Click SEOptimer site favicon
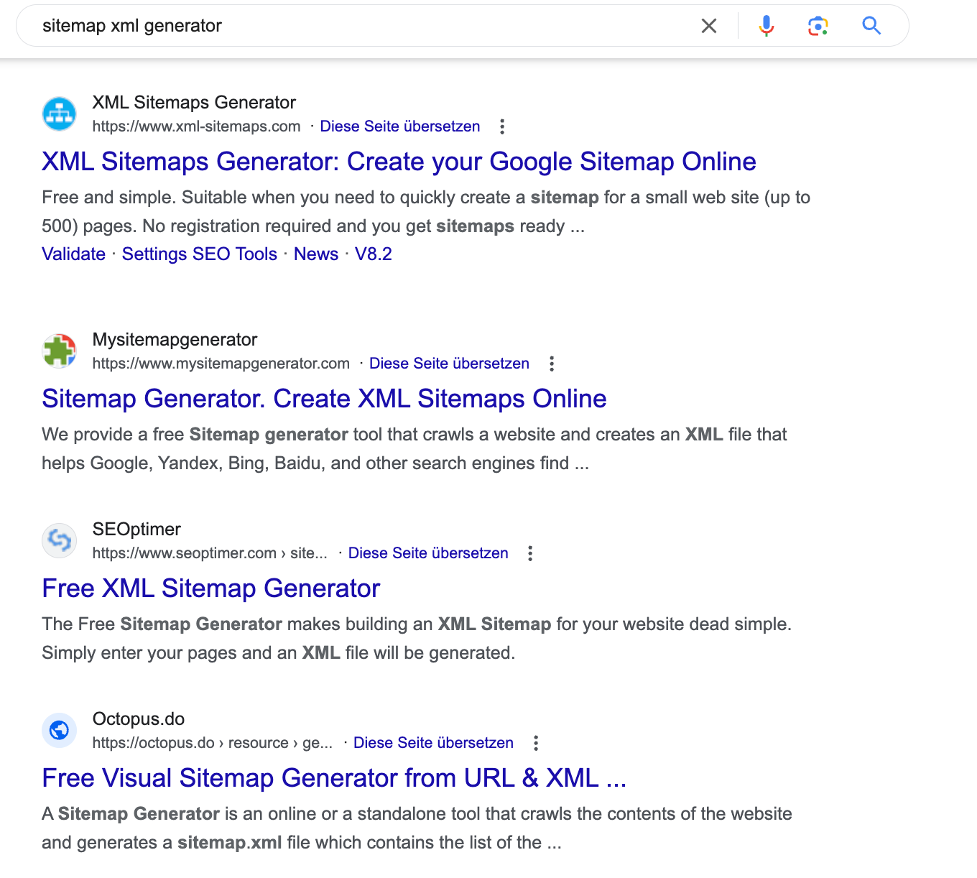977x878 pixels. 59,540
